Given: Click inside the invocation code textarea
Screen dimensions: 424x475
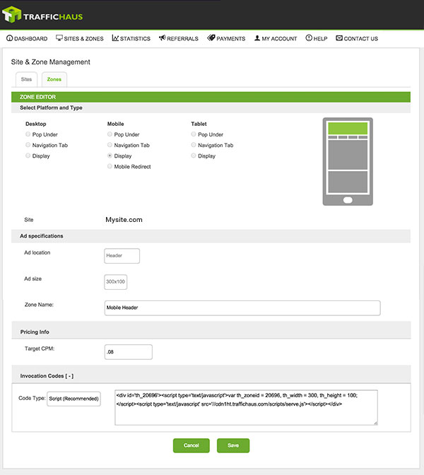Looking at the screenshot, I should pyautogui.click(x=246, y=407).
